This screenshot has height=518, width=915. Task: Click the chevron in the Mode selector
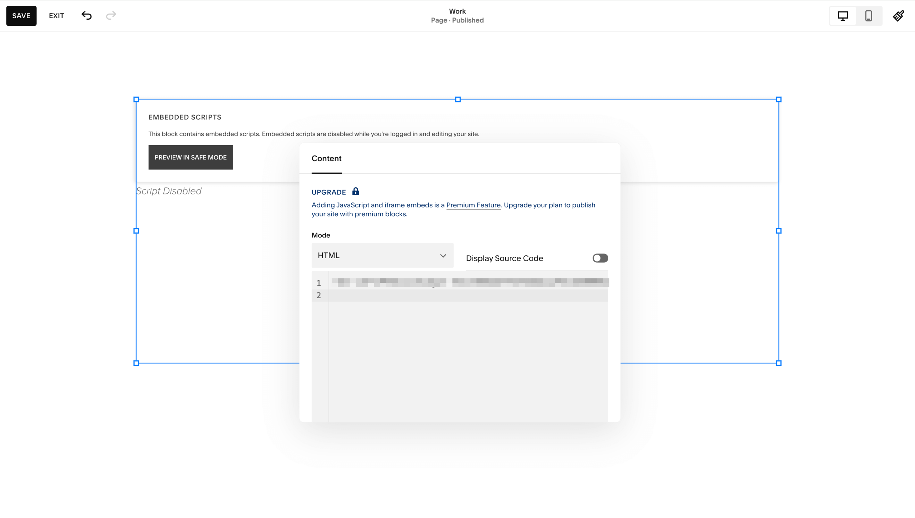coord(443,255)
